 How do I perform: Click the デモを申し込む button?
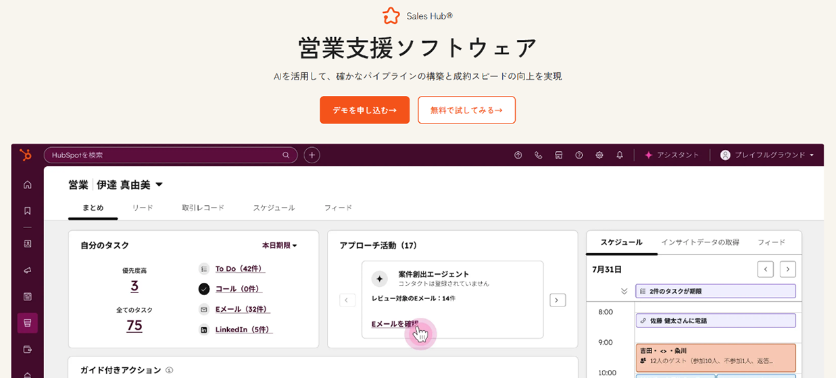364,110
